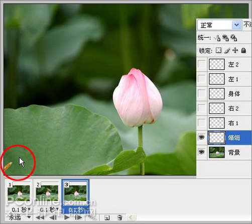This screenshot has height=224, width=252.
Task: Hide the 背景 layer
Action: 202,152
